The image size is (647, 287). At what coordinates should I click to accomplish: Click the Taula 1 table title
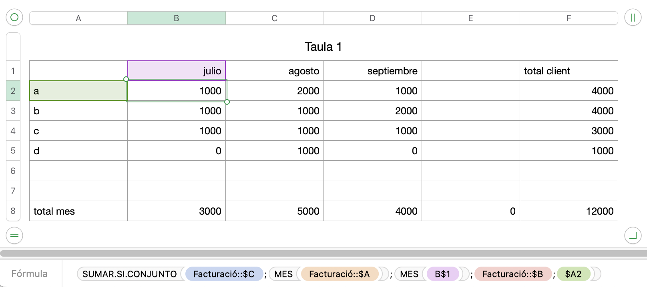click(x=323, y=47)
